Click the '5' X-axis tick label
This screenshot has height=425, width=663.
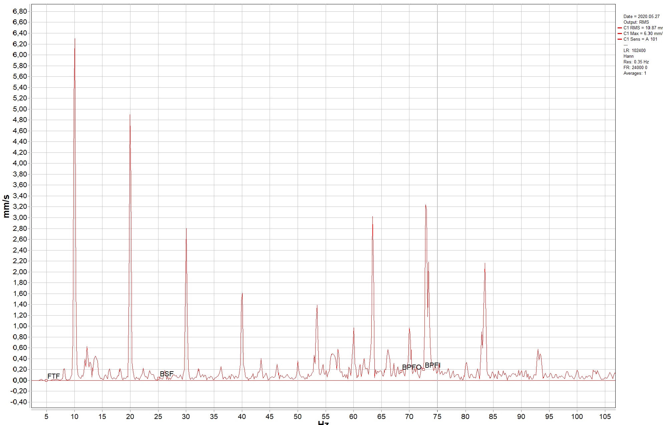coord(46,416)
